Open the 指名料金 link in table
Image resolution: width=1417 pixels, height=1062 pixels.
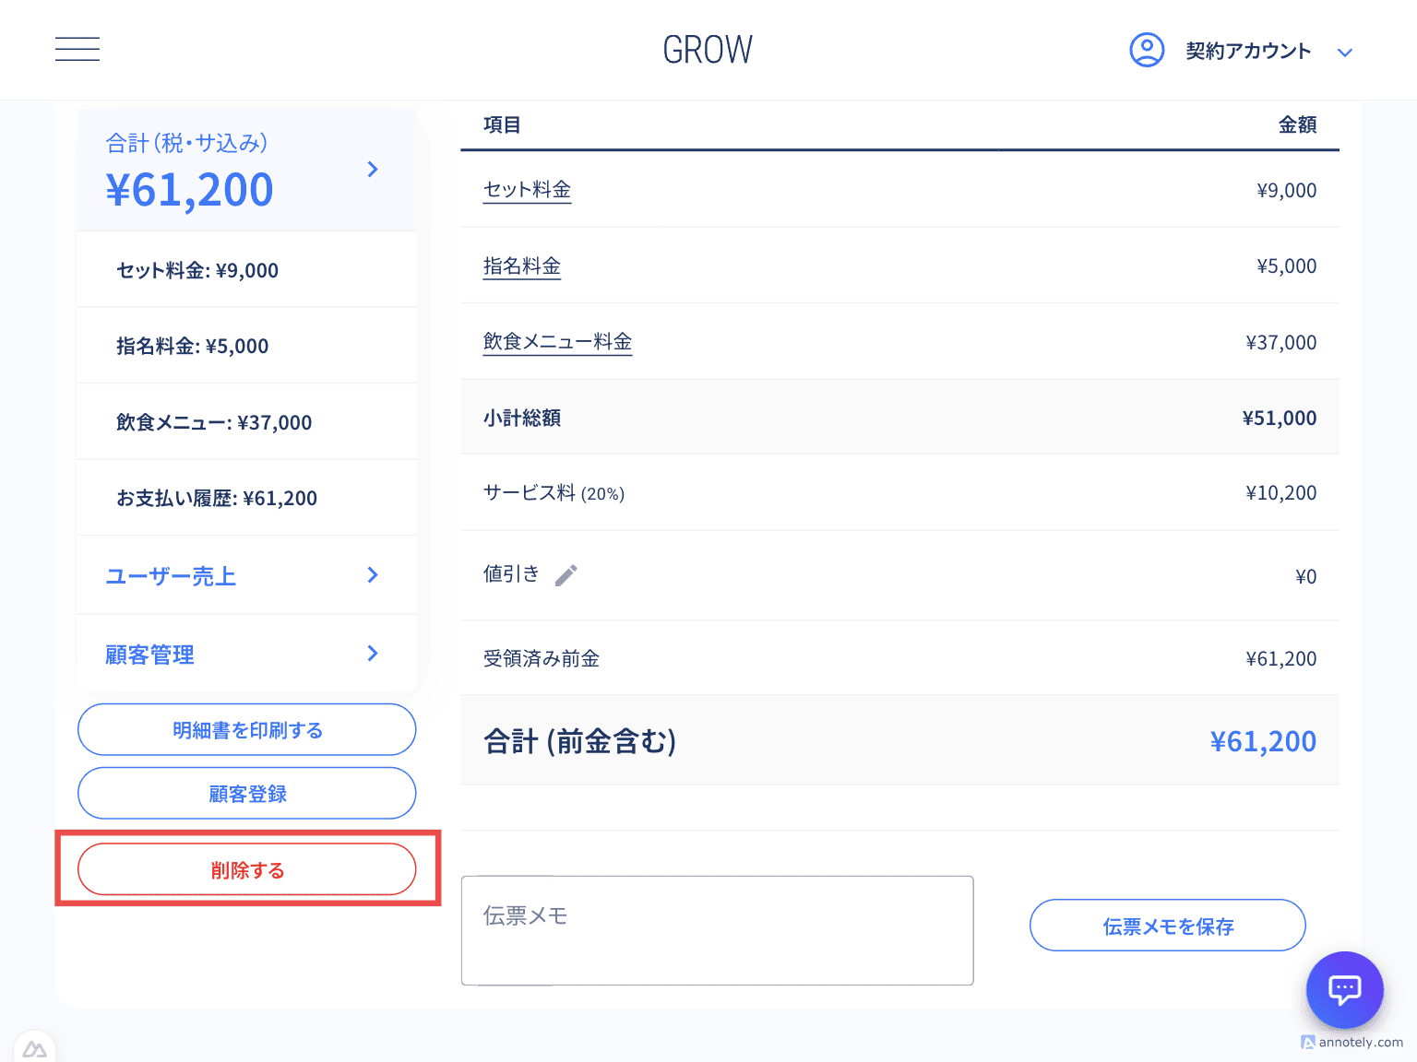[522, 266]
